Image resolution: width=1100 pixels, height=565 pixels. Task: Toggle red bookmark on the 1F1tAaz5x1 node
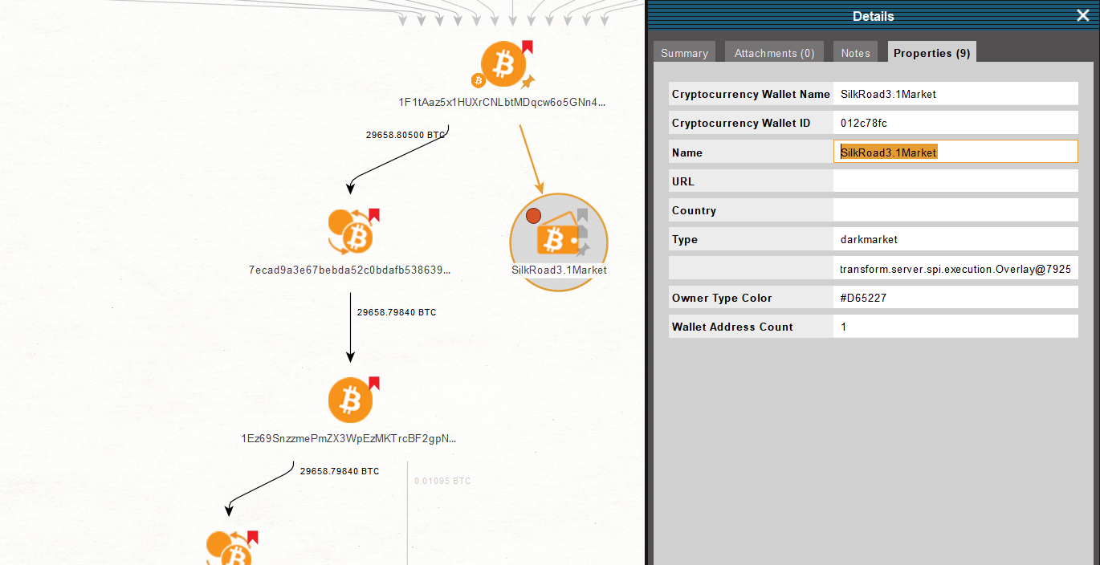[528, 47]
